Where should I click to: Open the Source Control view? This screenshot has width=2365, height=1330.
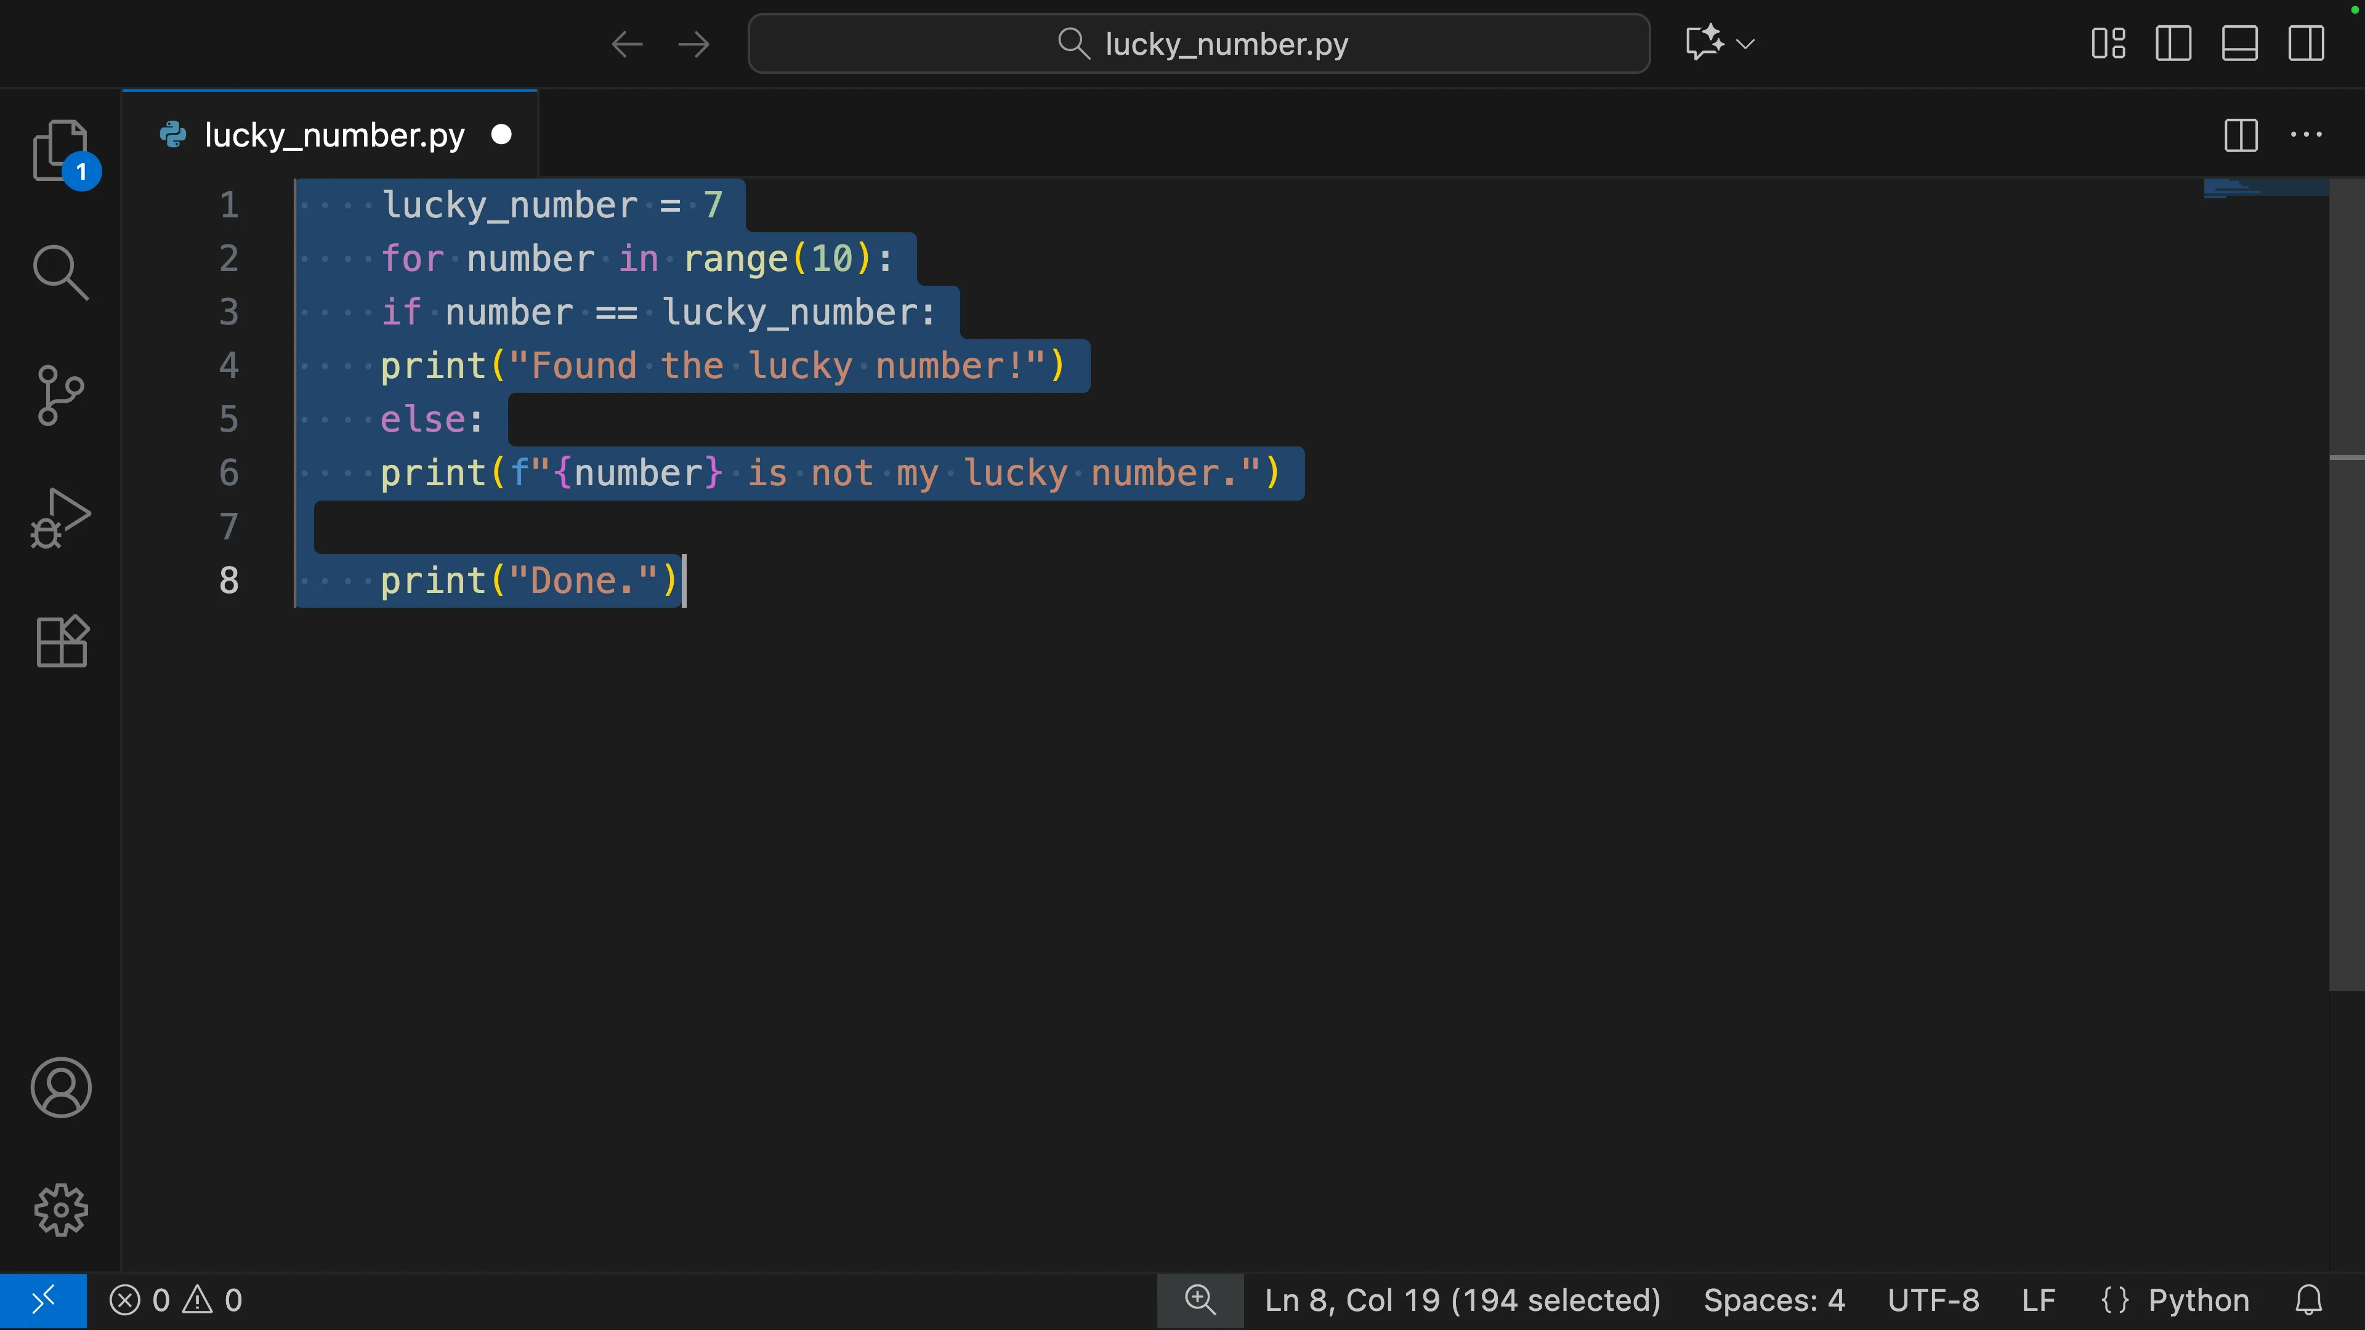60,395
